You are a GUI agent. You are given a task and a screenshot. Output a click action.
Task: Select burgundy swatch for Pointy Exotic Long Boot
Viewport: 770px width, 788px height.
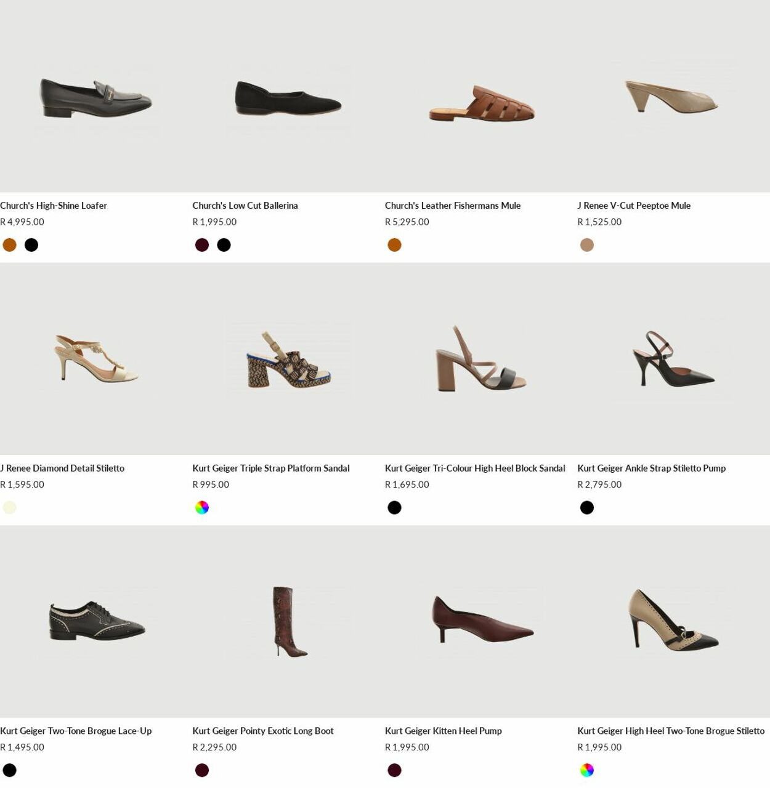pyautogui.click(x=202, y=770)
